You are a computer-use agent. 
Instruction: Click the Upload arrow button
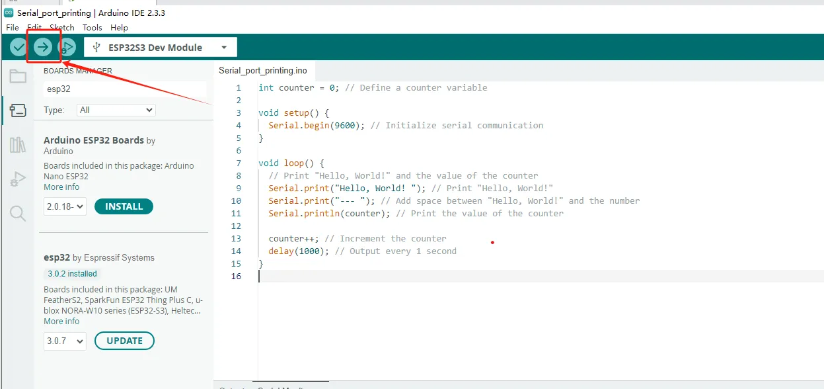43,47
